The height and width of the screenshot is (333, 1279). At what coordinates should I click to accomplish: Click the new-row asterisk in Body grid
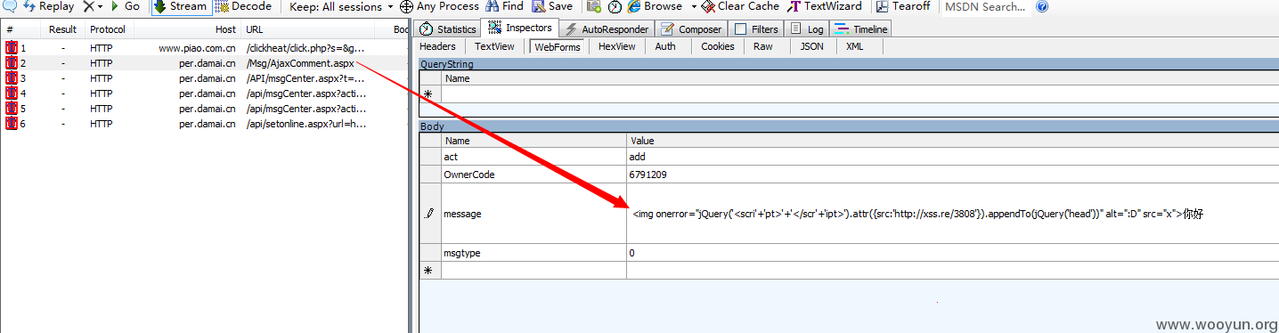click(429, 270)
